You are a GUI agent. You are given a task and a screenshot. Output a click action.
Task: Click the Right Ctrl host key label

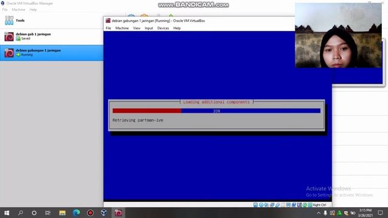[319, 205]
